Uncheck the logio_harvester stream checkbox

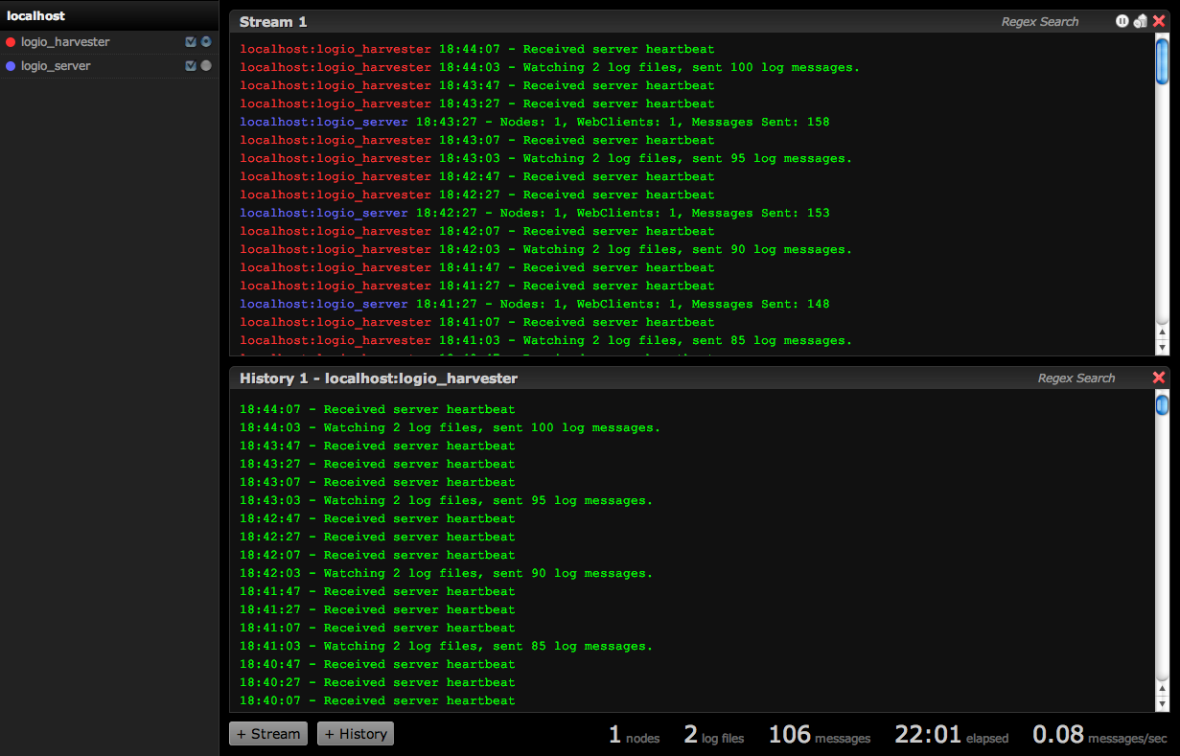(x=191, y=42)
